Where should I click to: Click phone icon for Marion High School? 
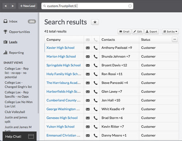pos(95,57)
